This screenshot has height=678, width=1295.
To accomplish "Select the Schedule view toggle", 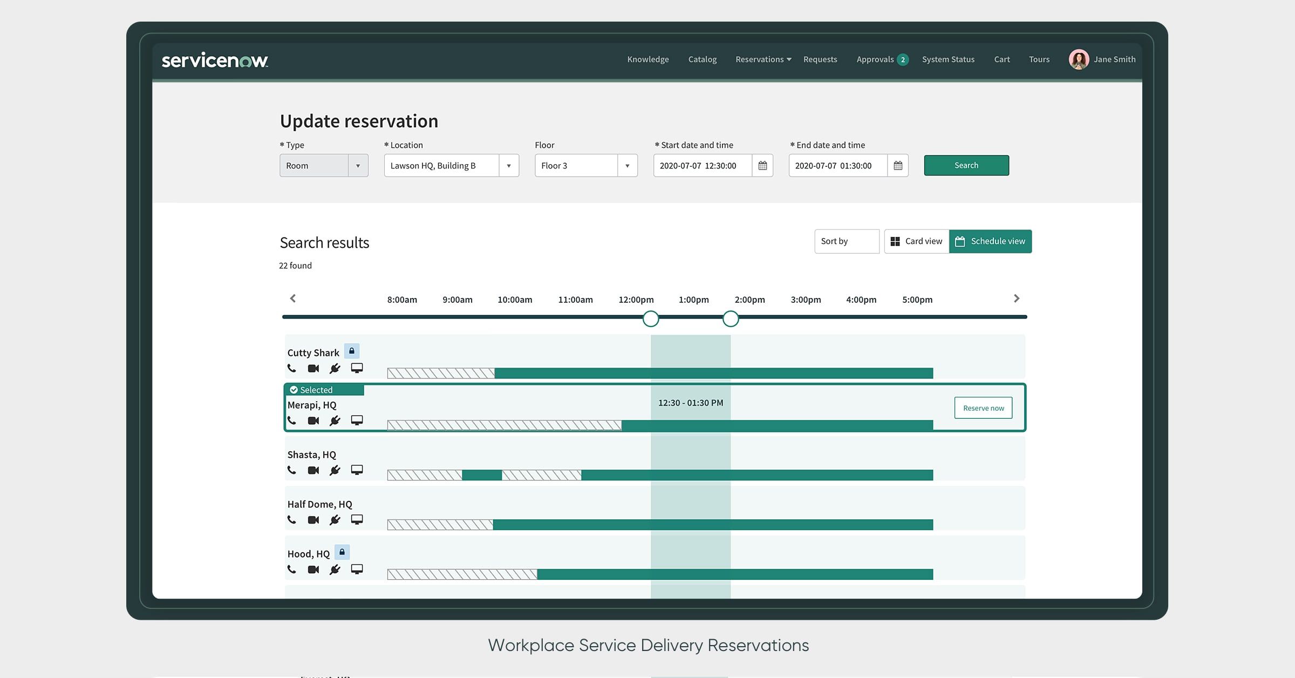I will (990, 241).
